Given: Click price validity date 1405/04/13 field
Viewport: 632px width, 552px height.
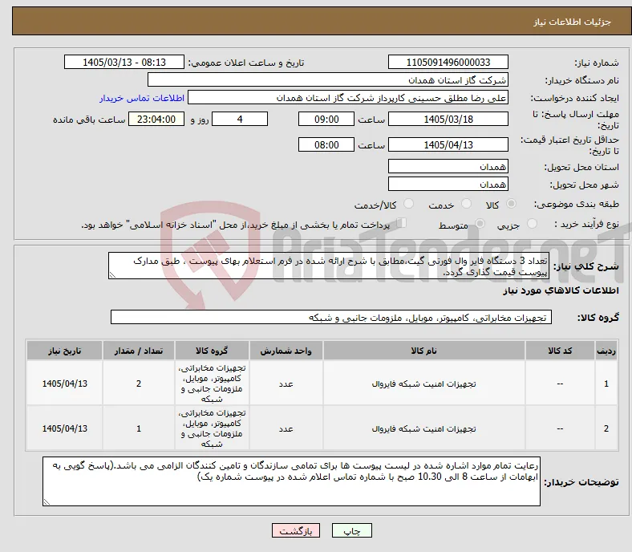Looking at the screenshot, I should pyautogui.click(x=448, y=144).
